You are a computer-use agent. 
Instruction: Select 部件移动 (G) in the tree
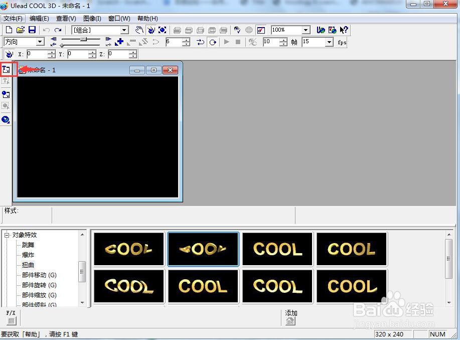pos(39,275)
